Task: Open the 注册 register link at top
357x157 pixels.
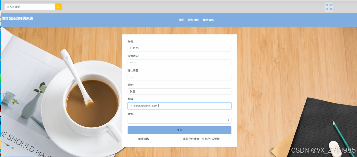Action: tap(331, 7)
